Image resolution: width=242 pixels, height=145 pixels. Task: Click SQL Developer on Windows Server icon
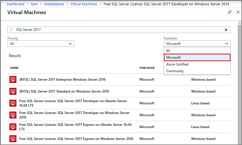(13, 115)
